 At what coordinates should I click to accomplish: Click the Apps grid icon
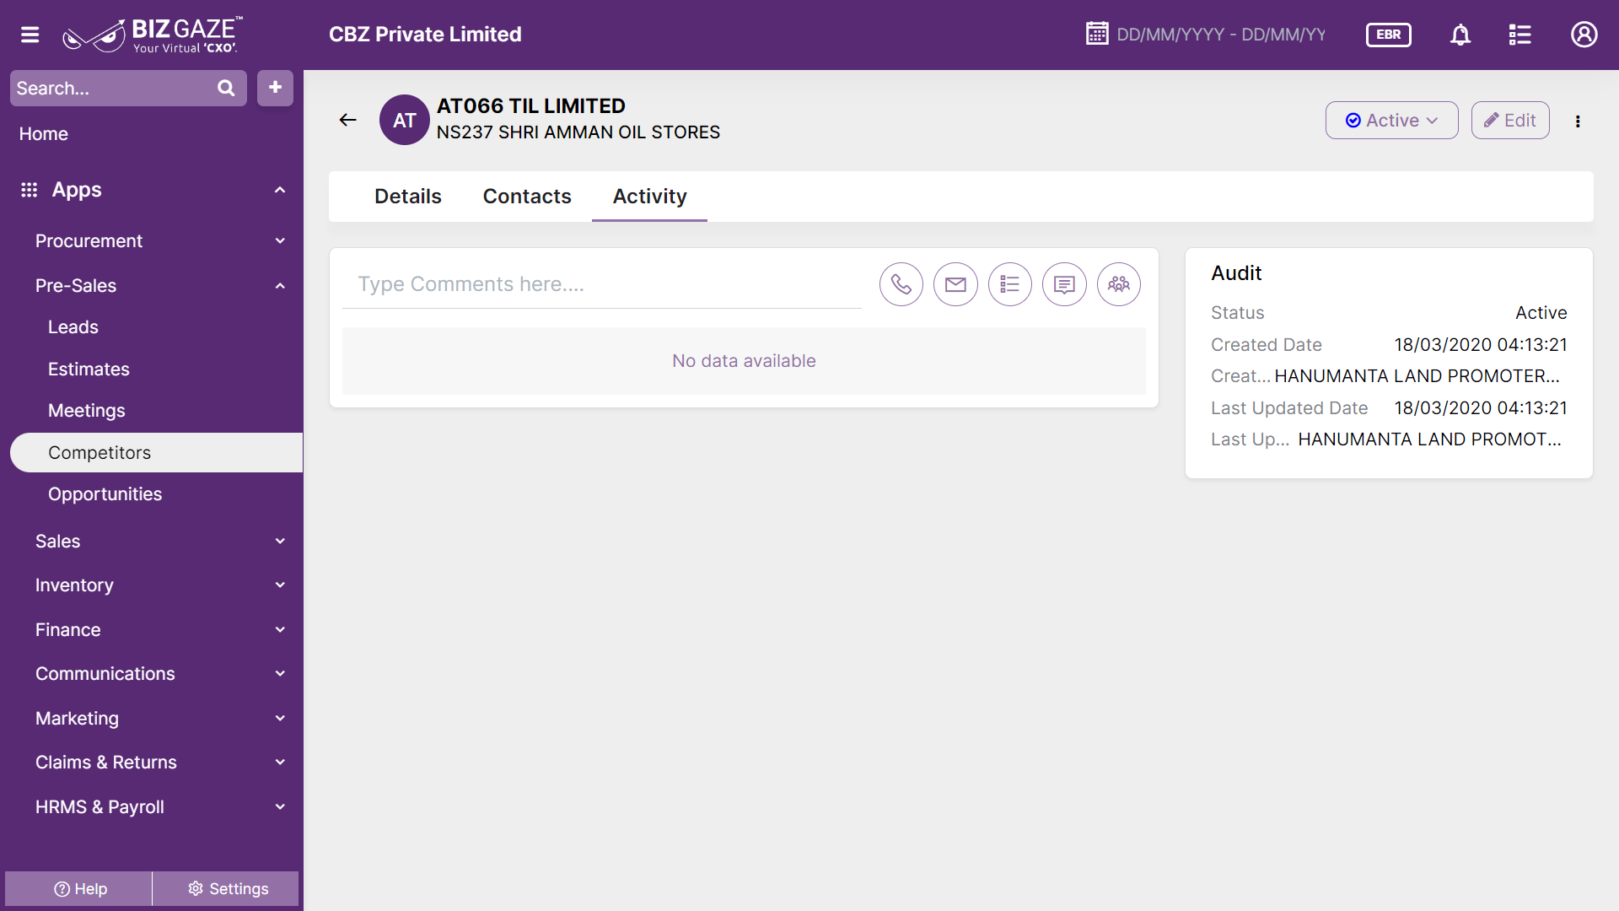coord(29,190)
